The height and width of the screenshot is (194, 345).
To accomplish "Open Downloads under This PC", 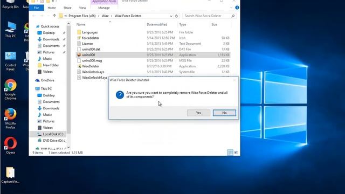I will tap(51, 108).
